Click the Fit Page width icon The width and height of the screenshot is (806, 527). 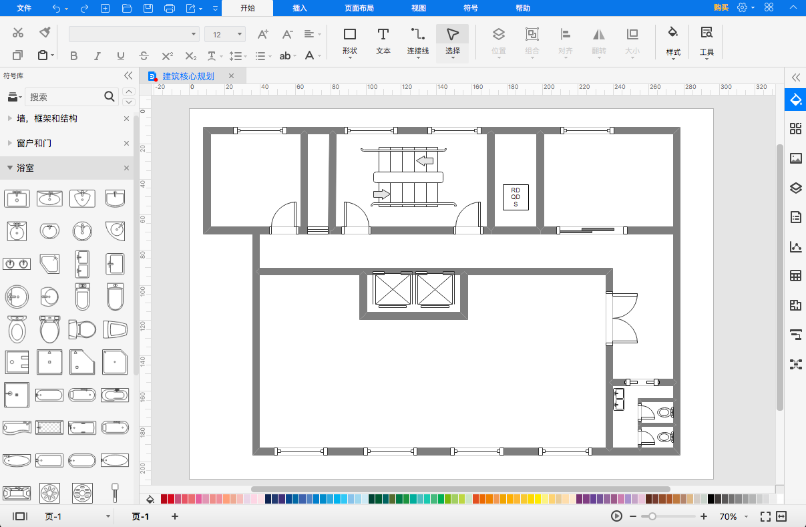tap(781, 516)
